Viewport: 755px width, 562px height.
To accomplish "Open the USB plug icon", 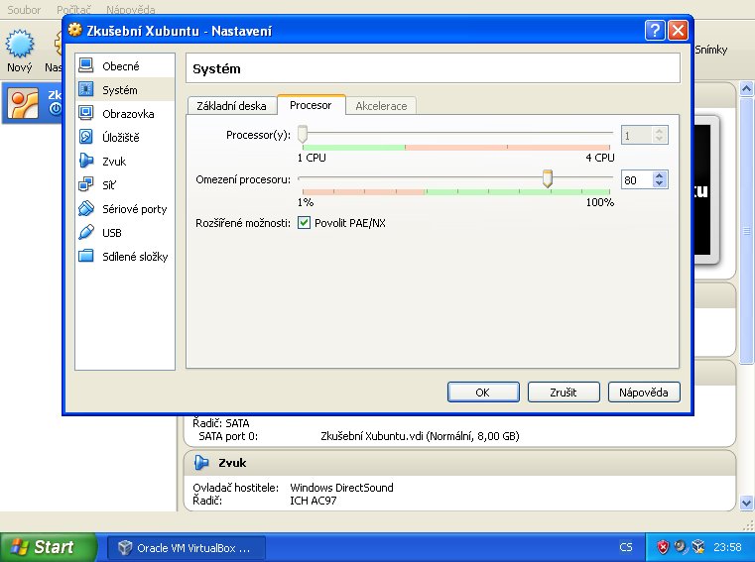I will coord(86,232).
